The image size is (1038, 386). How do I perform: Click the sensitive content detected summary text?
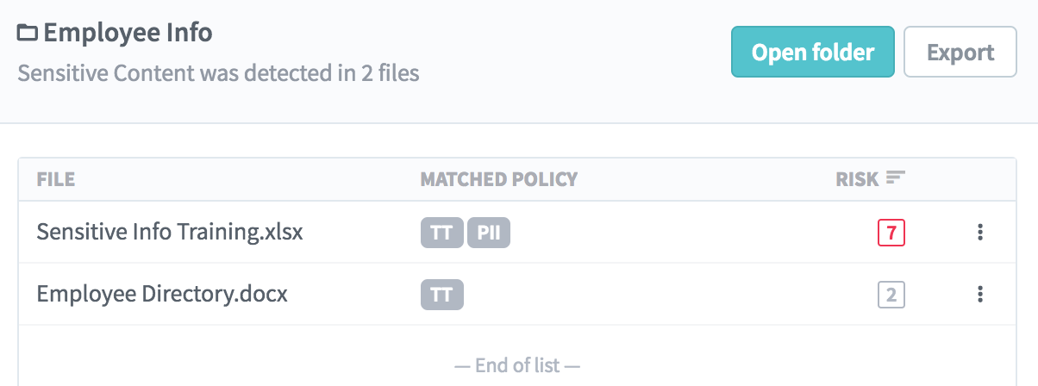pos(219,73)
